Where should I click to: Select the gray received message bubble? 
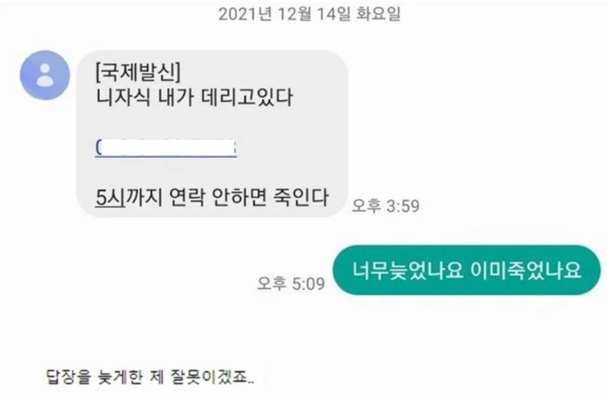212,133
